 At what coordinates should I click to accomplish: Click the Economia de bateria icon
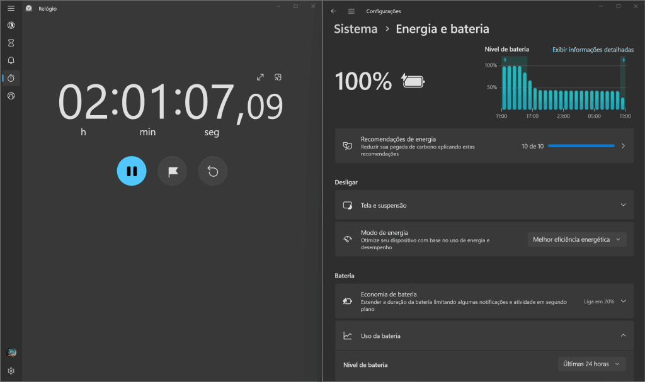tap(348, 301)
